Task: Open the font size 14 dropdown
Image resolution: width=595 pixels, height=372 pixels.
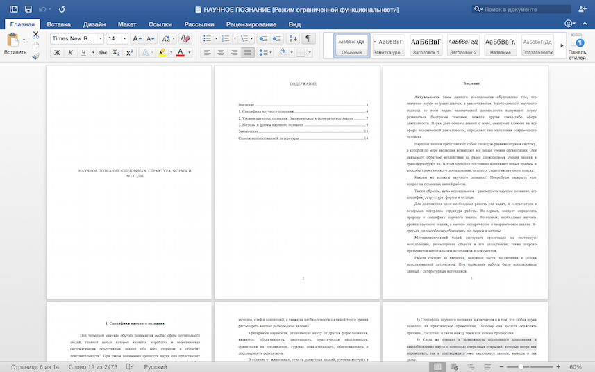Action: click(x=124, y=38)
